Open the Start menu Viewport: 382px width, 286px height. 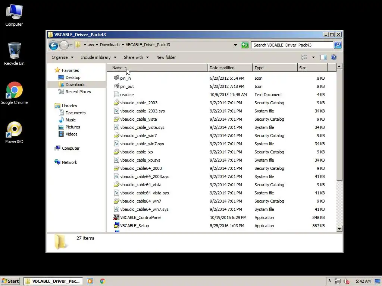pos(10,281)
